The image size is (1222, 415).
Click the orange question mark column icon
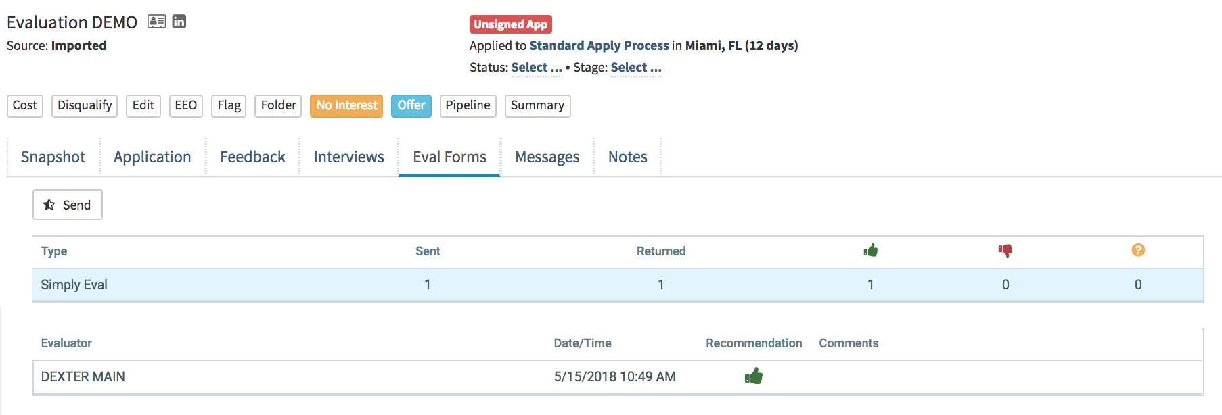[1139, 251]
